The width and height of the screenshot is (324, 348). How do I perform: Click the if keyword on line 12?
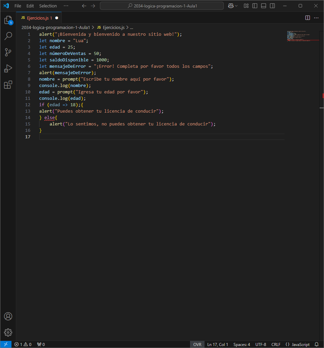pyautogui.click(x=42, y=105)
